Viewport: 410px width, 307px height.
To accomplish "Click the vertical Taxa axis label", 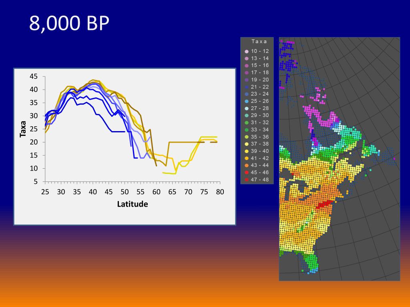I will pyautogui.click(x=23, y=129).
